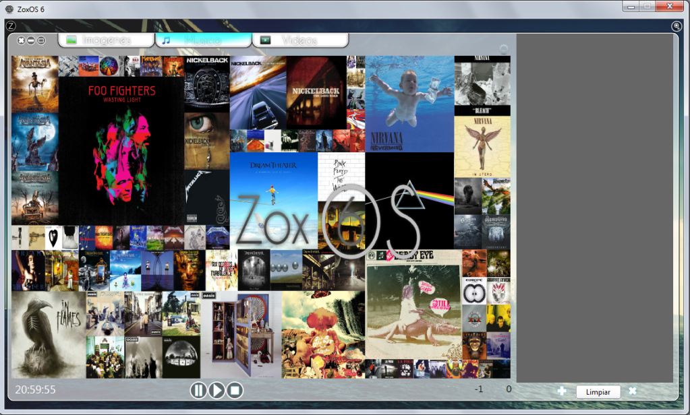The image size is (690, 415).
Task: Select Nickelback The Long Road album cover
Action: click(x=316, y=92)
